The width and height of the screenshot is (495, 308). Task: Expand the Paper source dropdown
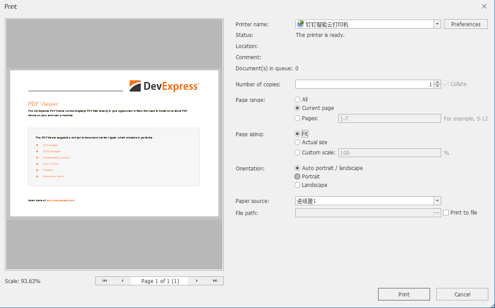(x=437, y=201)
